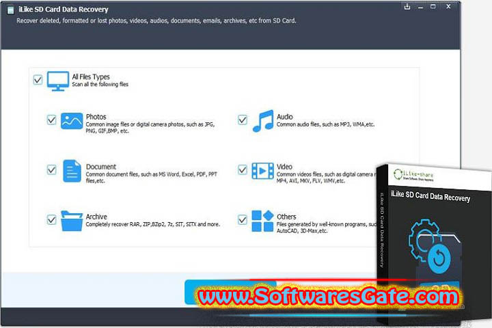The height and width of the screenshot is (328, 492).
Task: Click the 'Document' heading text
Action: coord(100,167)
